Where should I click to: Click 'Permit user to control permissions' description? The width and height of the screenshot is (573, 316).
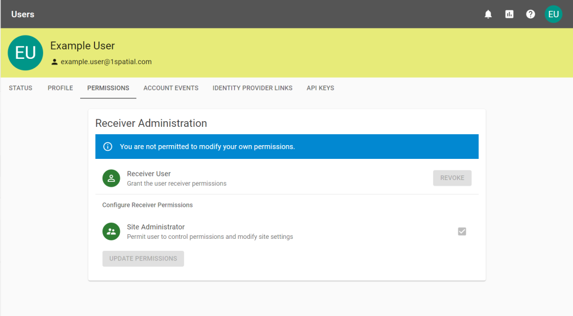pyautogui.click(x=210, y=237)
